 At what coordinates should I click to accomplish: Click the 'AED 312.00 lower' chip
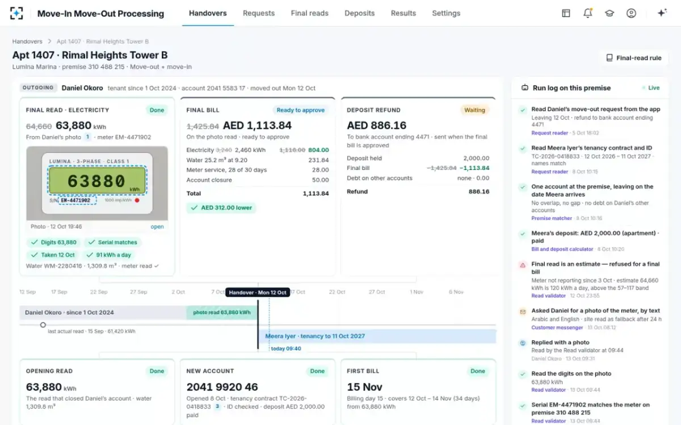click(x=221, y=208)
